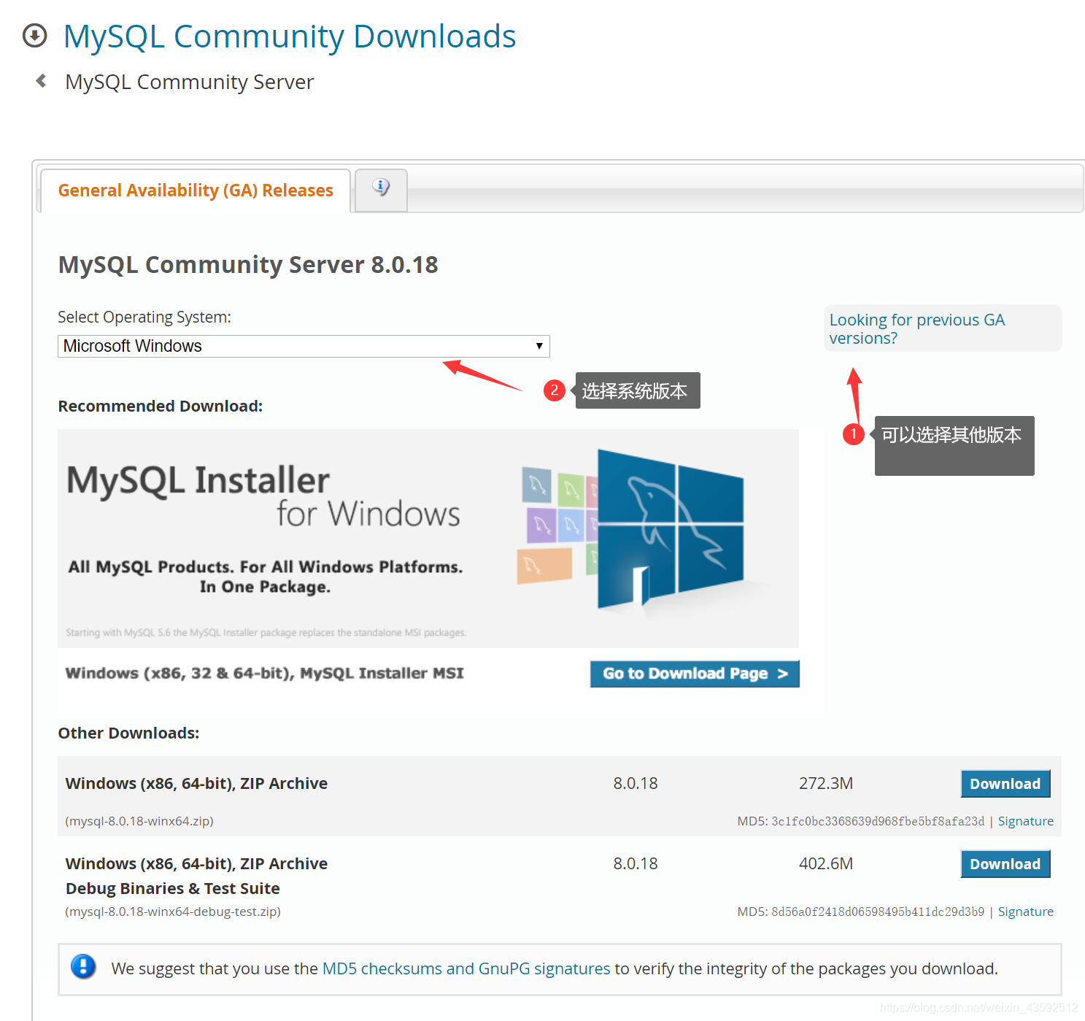Click the MySQL Community Downloads heading
Viewport: 1085px width, 1021px height.
tap(290, 36)
